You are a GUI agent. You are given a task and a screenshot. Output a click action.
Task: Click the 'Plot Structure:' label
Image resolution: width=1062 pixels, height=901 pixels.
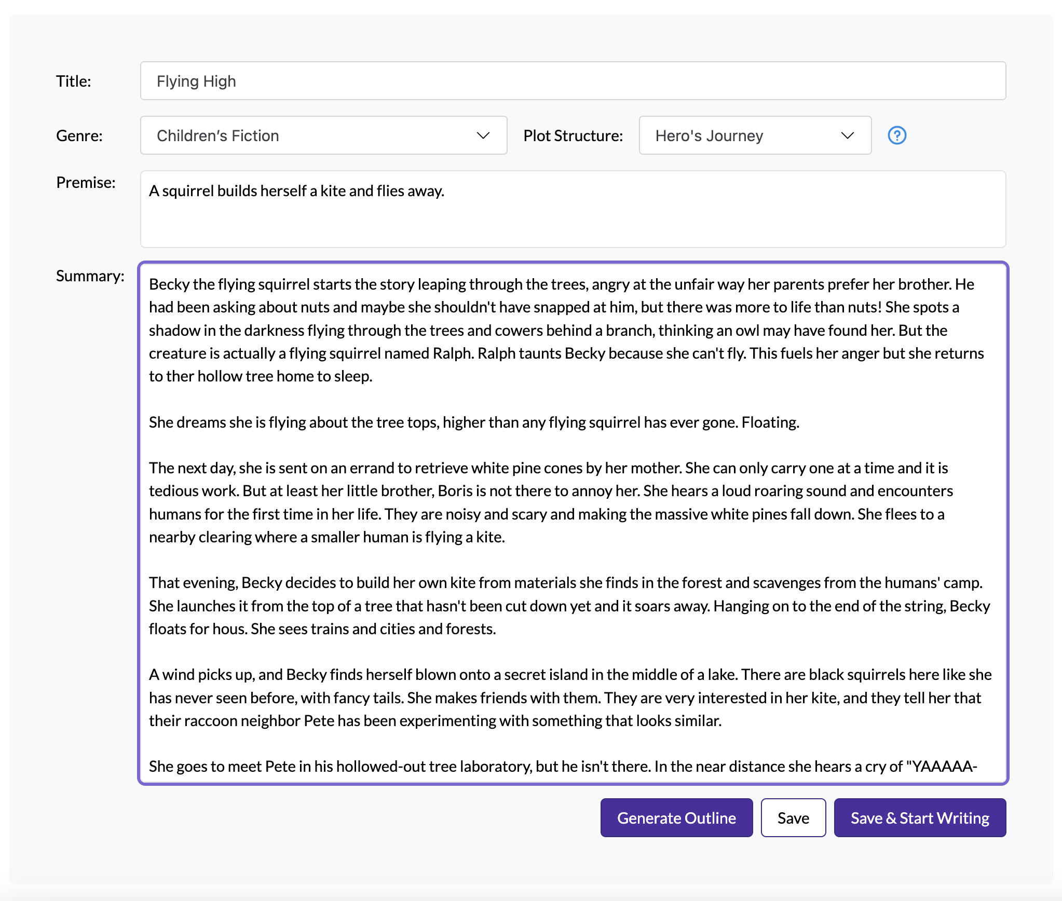click(573, 136)
